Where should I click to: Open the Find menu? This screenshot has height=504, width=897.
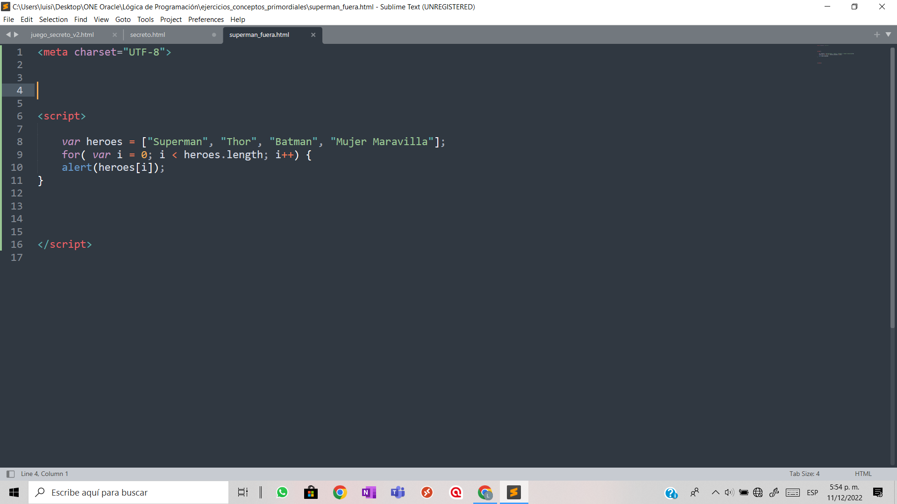(81, 19)
